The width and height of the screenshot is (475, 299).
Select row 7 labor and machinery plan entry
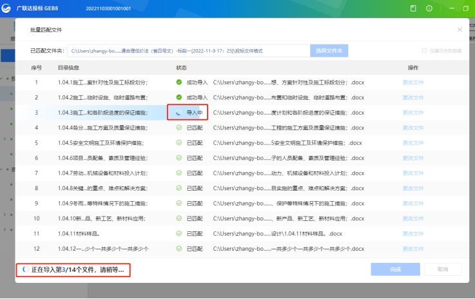coord(103,173)
